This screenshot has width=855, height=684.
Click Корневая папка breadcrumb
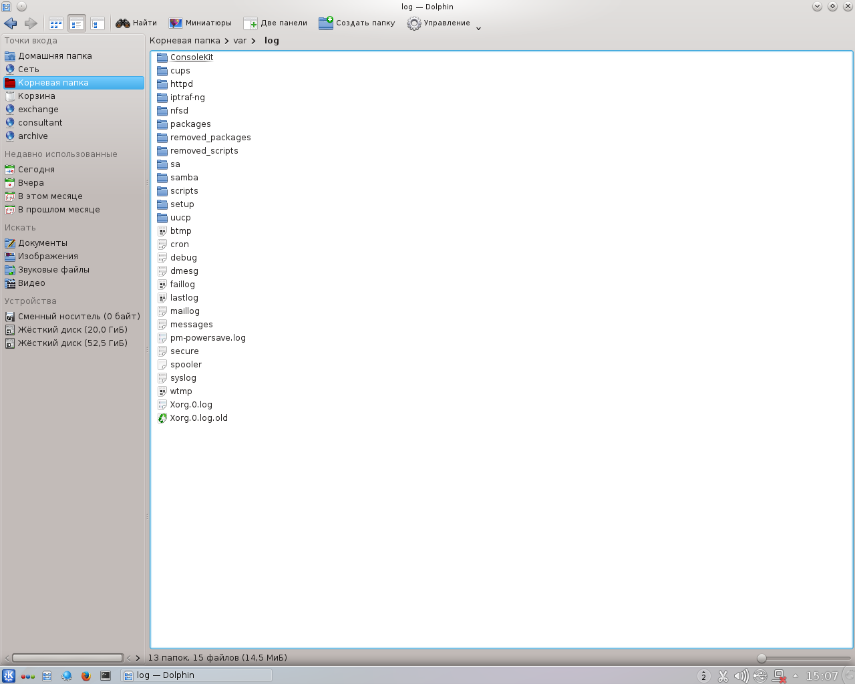[x=184, y=41]
